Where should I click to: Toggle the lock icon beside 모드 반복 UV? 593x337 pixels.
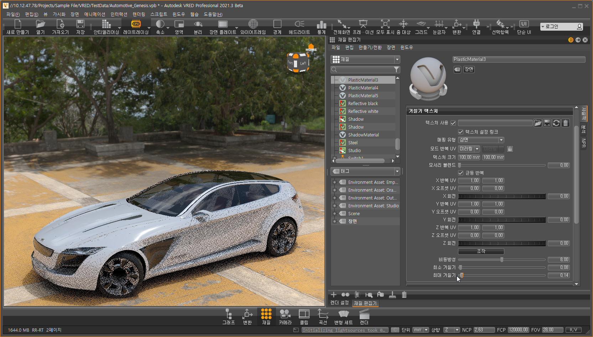[x=510, y=149]
